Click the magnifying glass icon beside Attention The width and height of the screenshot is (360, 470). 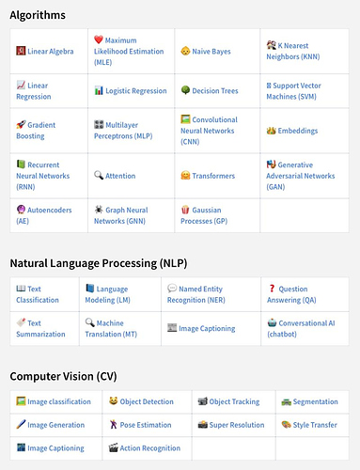tap(99, 175)
